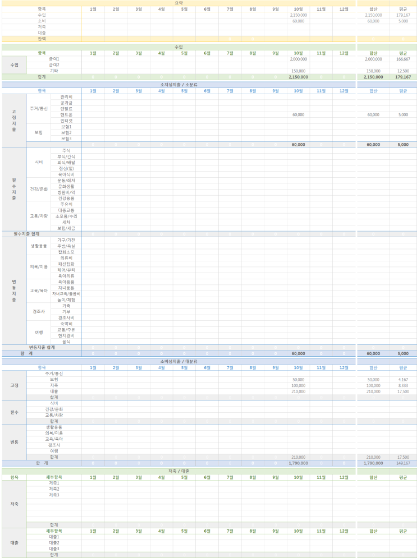417x558 pixels.
Task: Click the 인터넷 row label
Action: coord(66,121)
